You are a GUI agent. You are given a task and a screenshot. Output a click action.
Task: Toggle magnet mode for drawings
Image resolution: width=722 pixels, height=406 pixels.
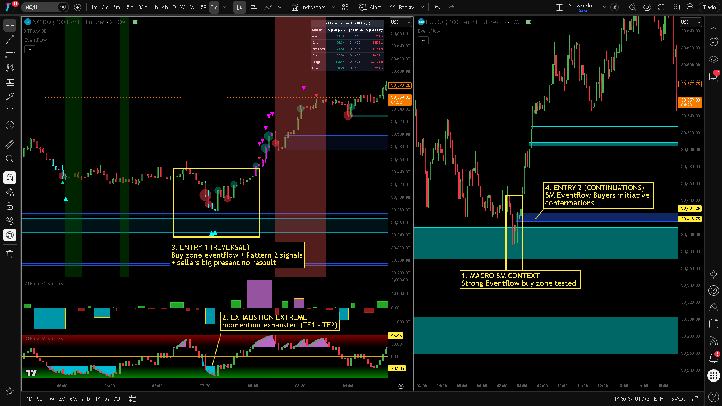pyautogui.click(x=10, y=177)
